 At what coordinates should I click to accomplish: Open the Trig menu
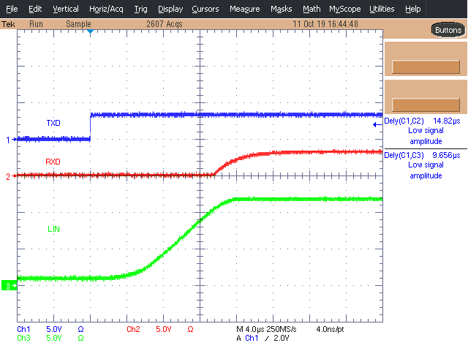tap(140, 9)
